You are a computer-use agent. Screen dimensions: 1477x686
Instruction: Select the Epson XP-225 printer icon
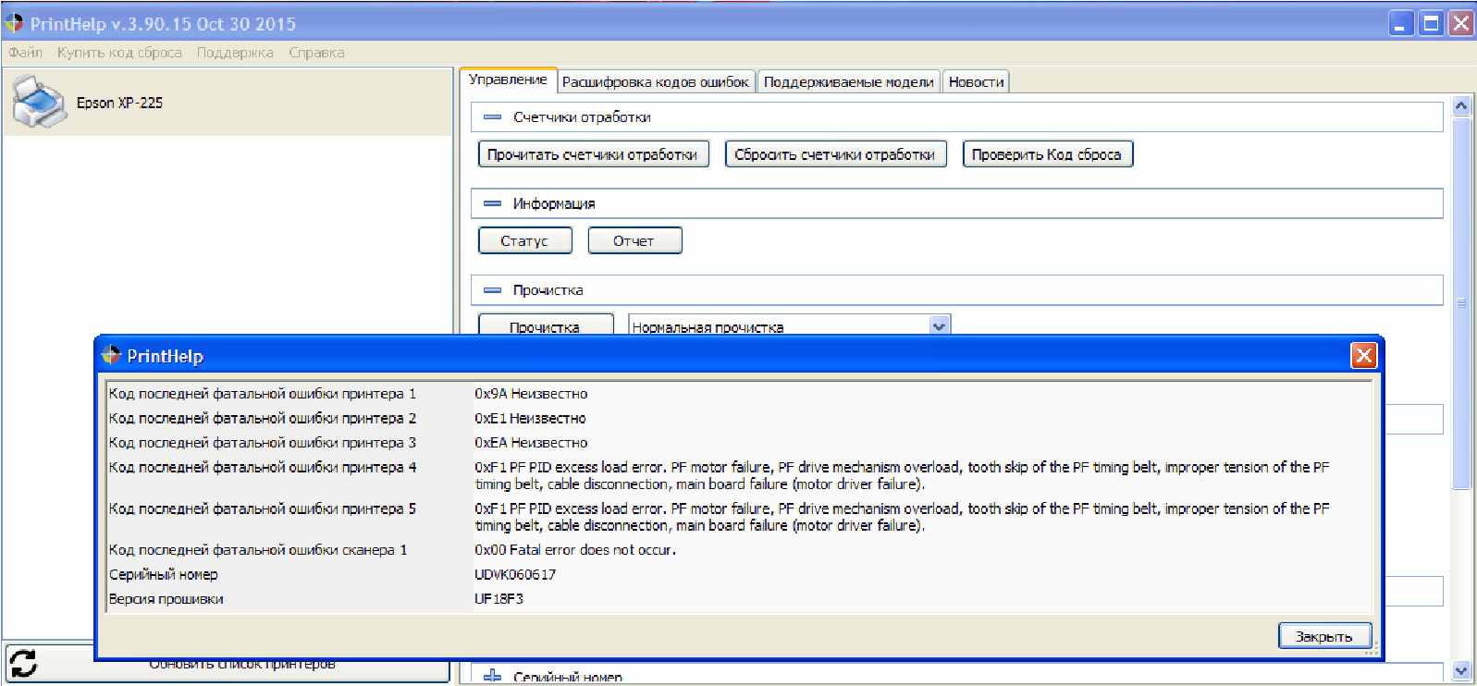40,103
